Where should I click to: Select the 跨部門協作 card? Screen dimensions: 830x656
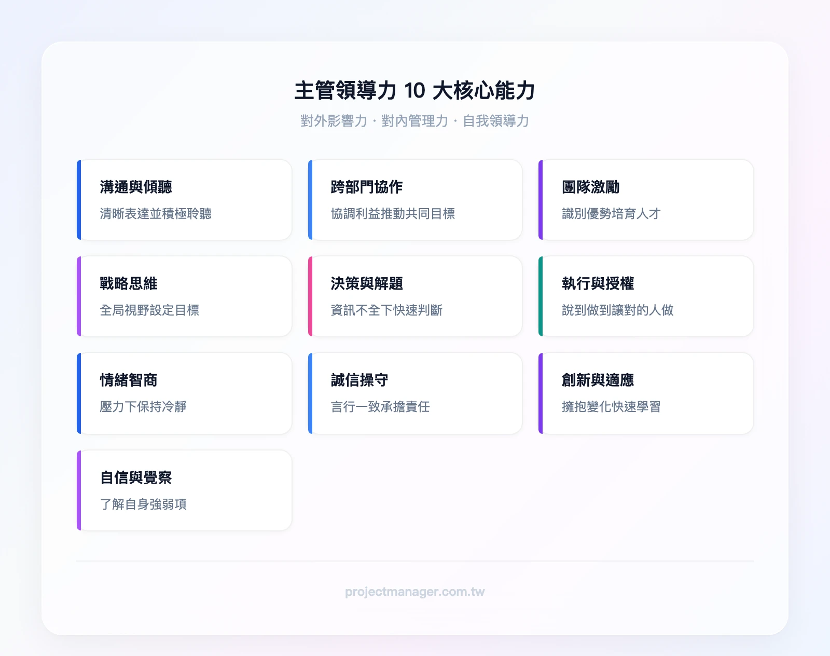[x=415, y=200]
